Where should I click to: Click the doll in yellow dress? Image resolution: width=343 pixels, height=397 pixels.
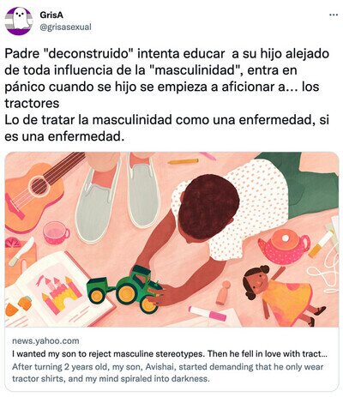[x=285, y=294]
